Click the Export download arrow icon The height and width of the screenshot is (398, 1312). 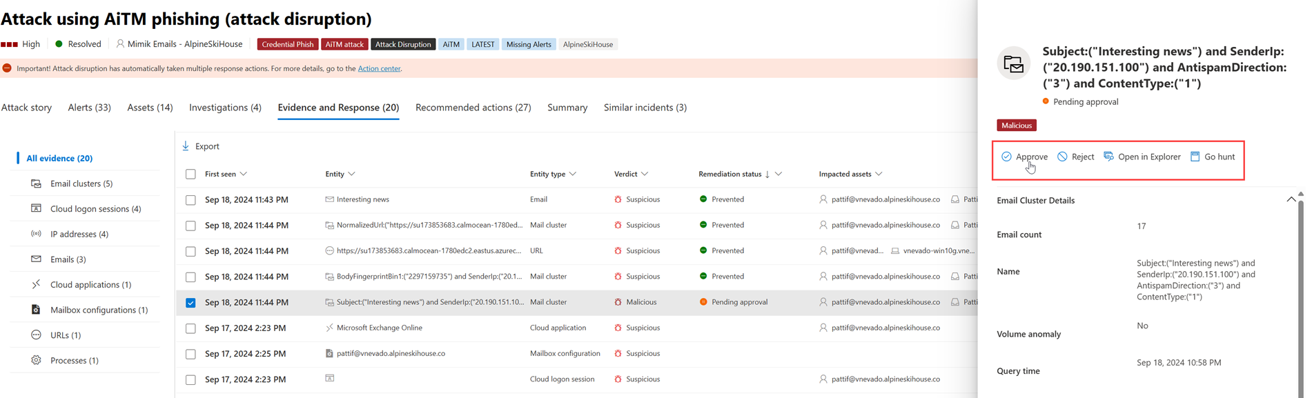point(186,146)
